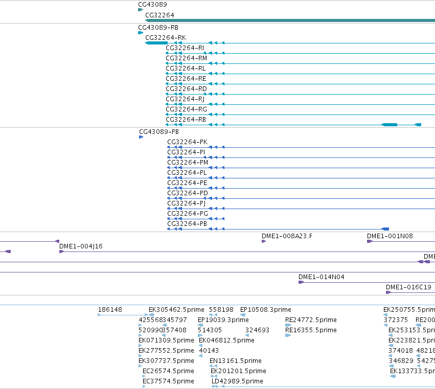Select EST 186148
The height and width of the screenshot is (389, 435).
coord(110,310)
